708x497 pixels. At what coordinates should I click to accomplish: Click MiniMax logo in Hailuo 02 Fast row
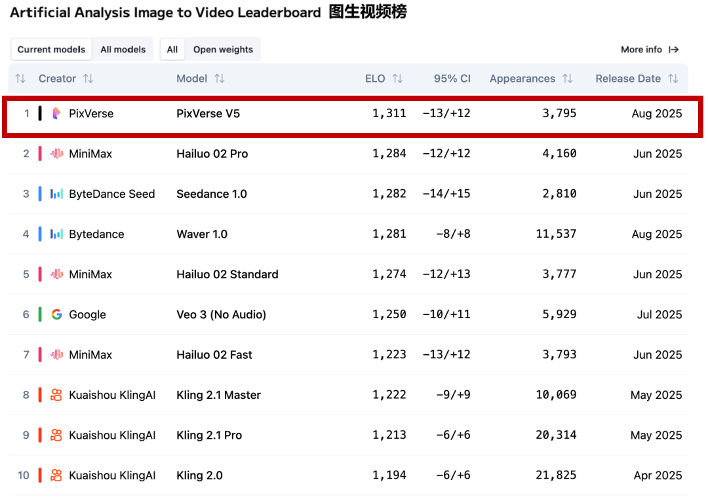(x=56, y=354)
